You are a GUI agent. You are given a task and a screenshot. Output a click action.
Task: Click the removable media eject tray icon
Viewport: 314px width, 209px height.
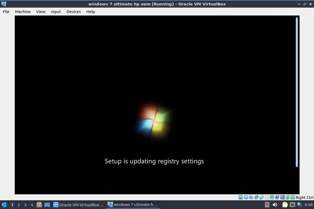pyautogui.click(x=267, y=205)
